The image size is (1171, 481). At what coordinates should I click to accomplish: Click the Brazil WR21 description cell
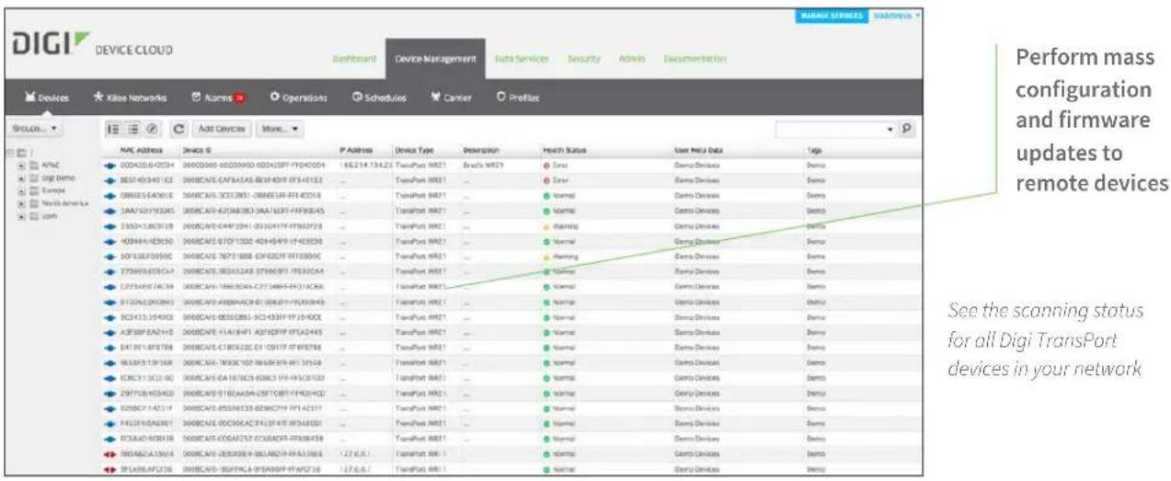pos(482,164)
